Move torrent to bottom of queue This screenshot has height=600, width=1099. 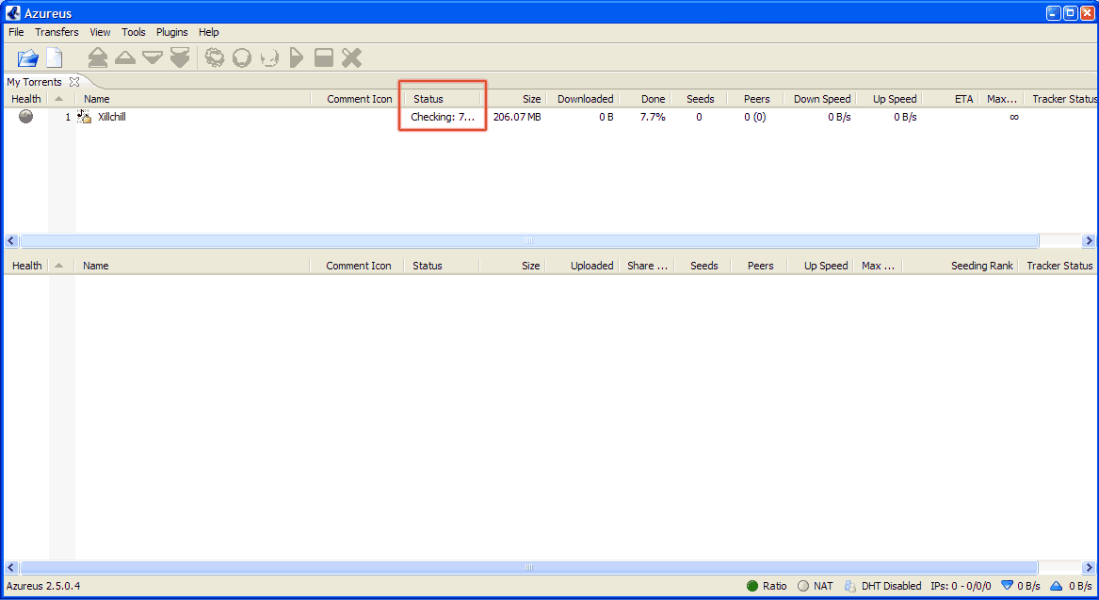click(180, 58)
